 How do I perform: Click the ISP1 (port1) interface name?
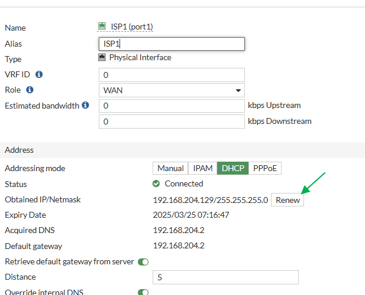pyautogui.click(x=132, y=27)
